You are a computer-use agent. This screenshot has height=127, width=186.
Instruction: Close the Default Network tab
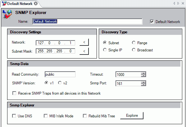click(36, 3)
